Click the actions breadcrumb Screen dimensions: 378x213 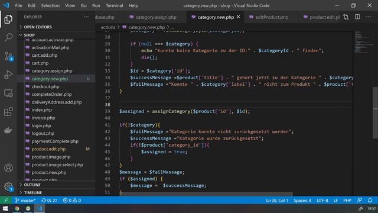pyautogui.click(x=107, y=27)
